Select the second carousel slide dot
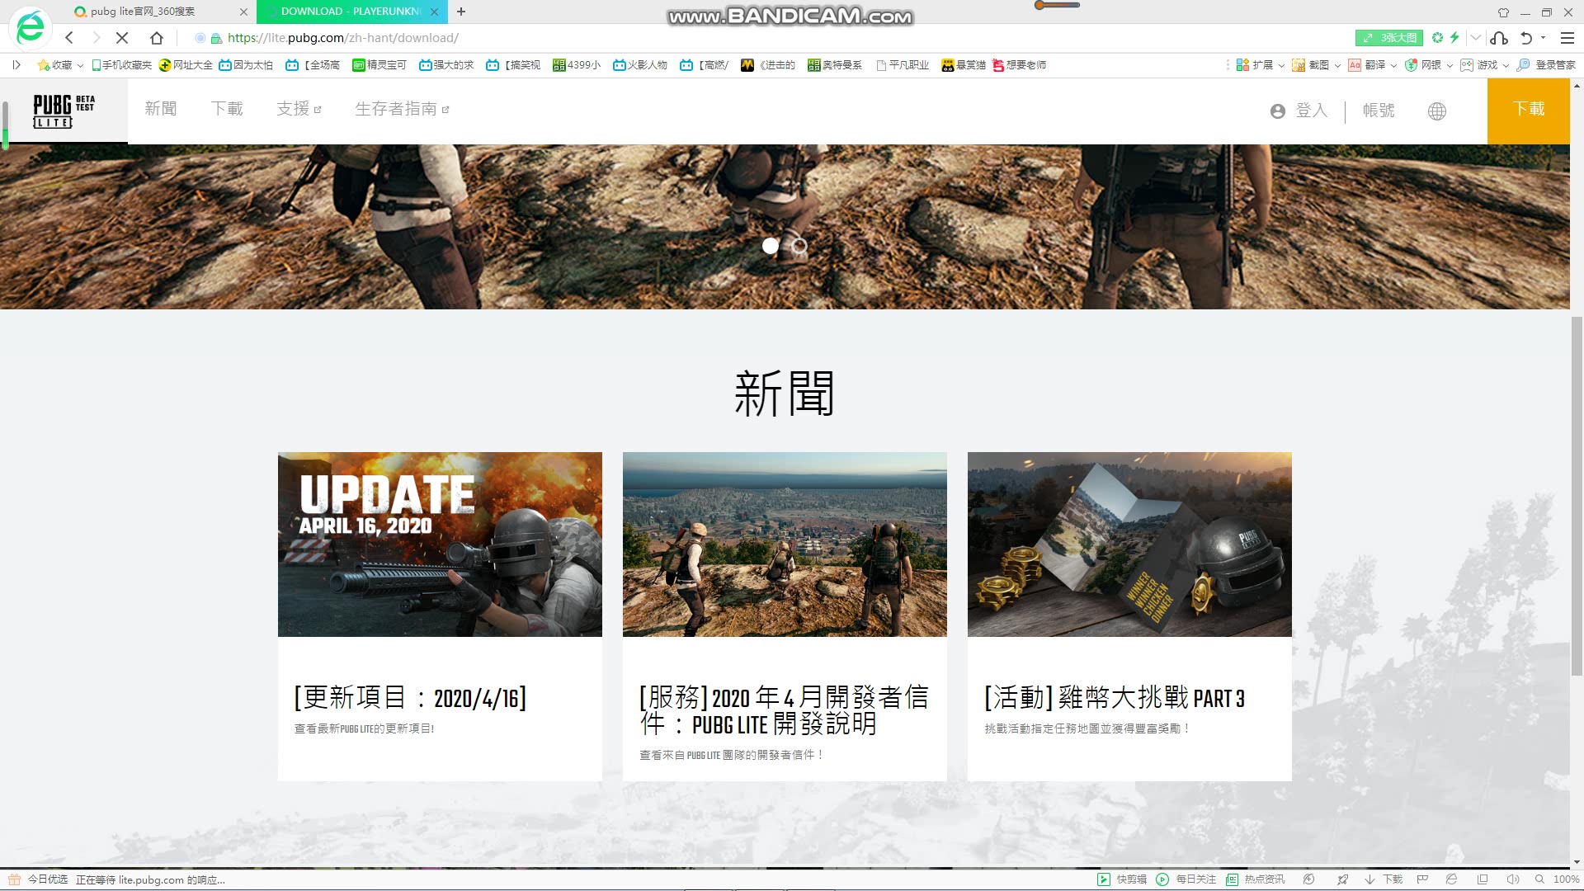 coord(799,246)
